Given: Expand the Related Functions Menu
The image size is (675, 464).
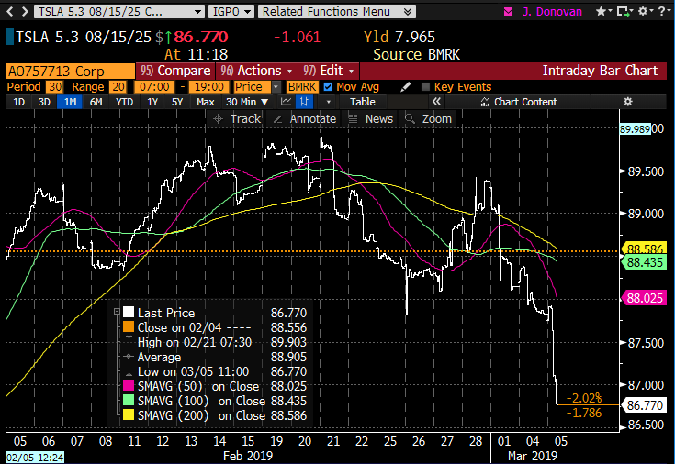Looking at the screenshot, I should coord(337,12).
